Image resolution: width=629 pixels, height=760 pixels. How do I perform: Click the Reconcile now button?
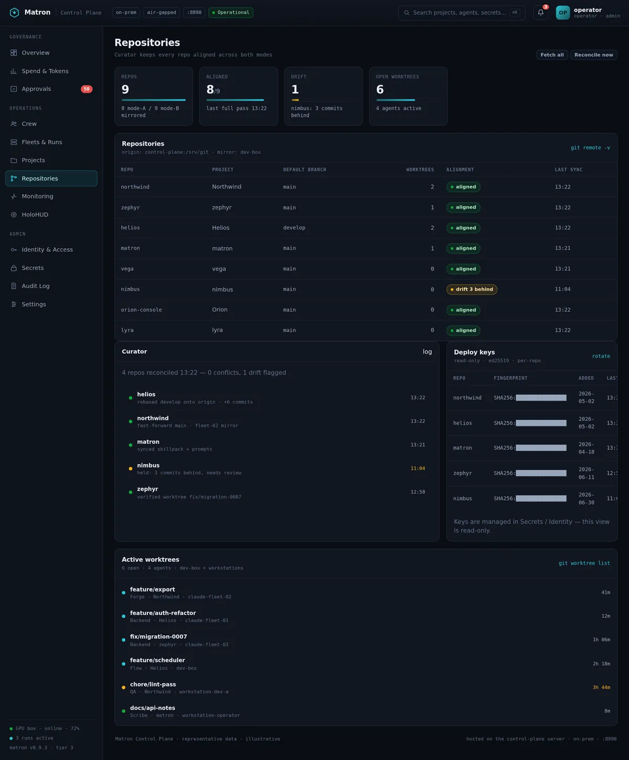[594, 55]
